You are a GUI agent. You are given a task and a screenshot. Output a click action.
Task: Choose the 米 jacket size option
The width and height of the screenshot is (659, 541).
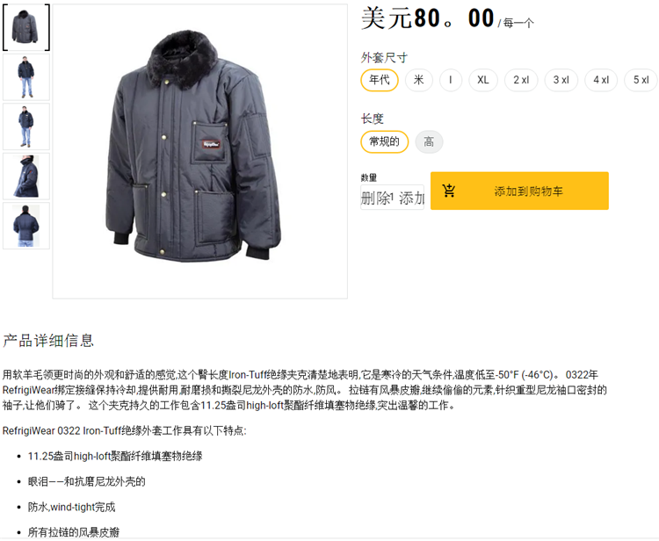(x=418, y=80)
